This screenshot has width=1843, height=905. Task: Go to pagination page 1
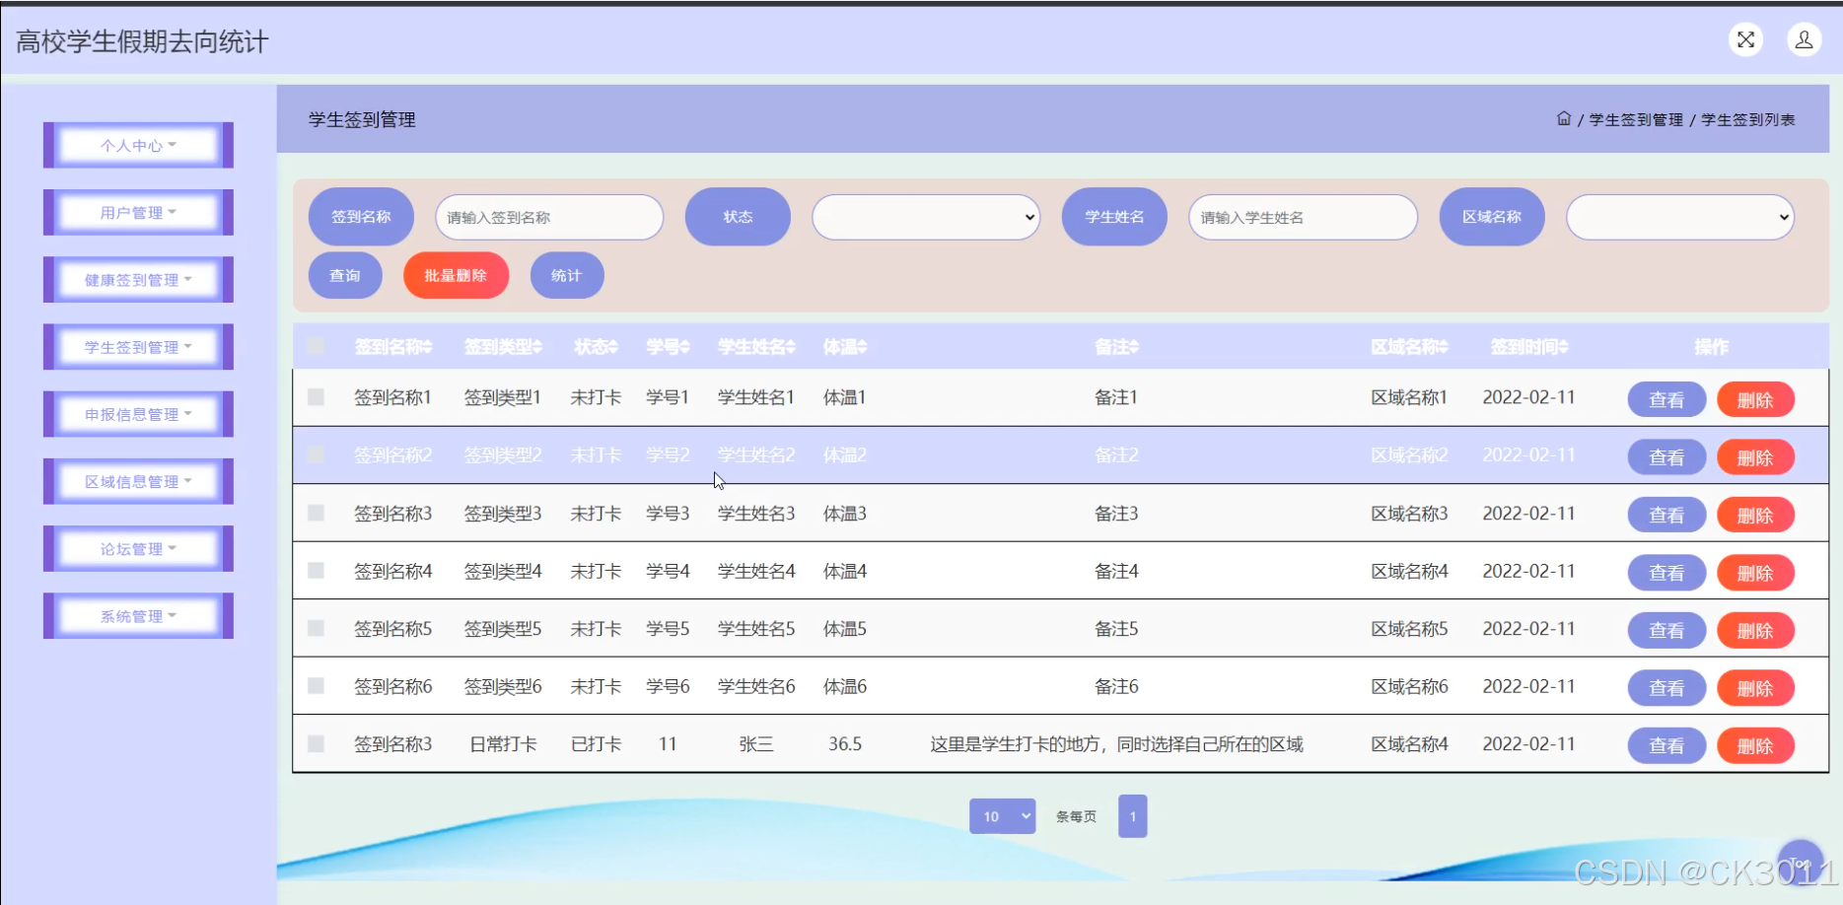pos(1132,816)
